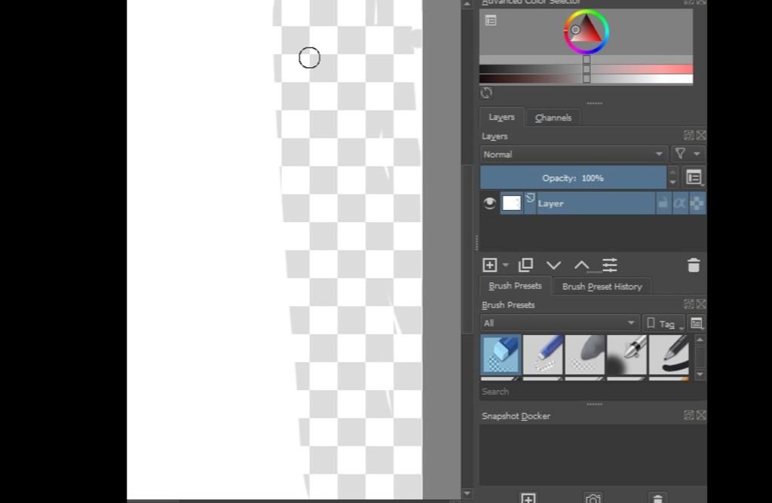
Task: Close the Snapshot Docker panel
Action: pyautogui.click(x=701, y=416)
